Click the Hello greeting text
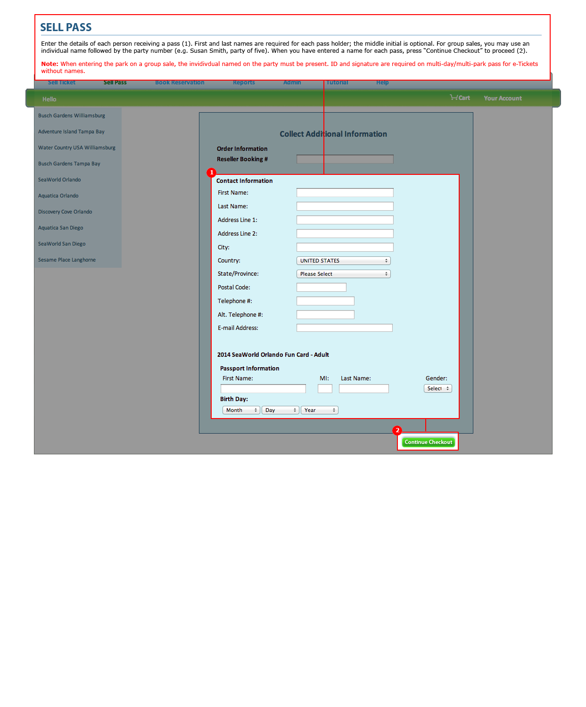 50,99
